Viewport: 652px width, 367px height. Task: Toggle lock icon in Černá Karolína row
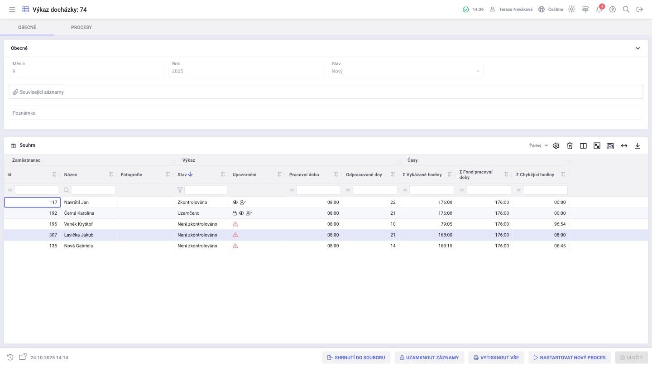coord(235,213)
